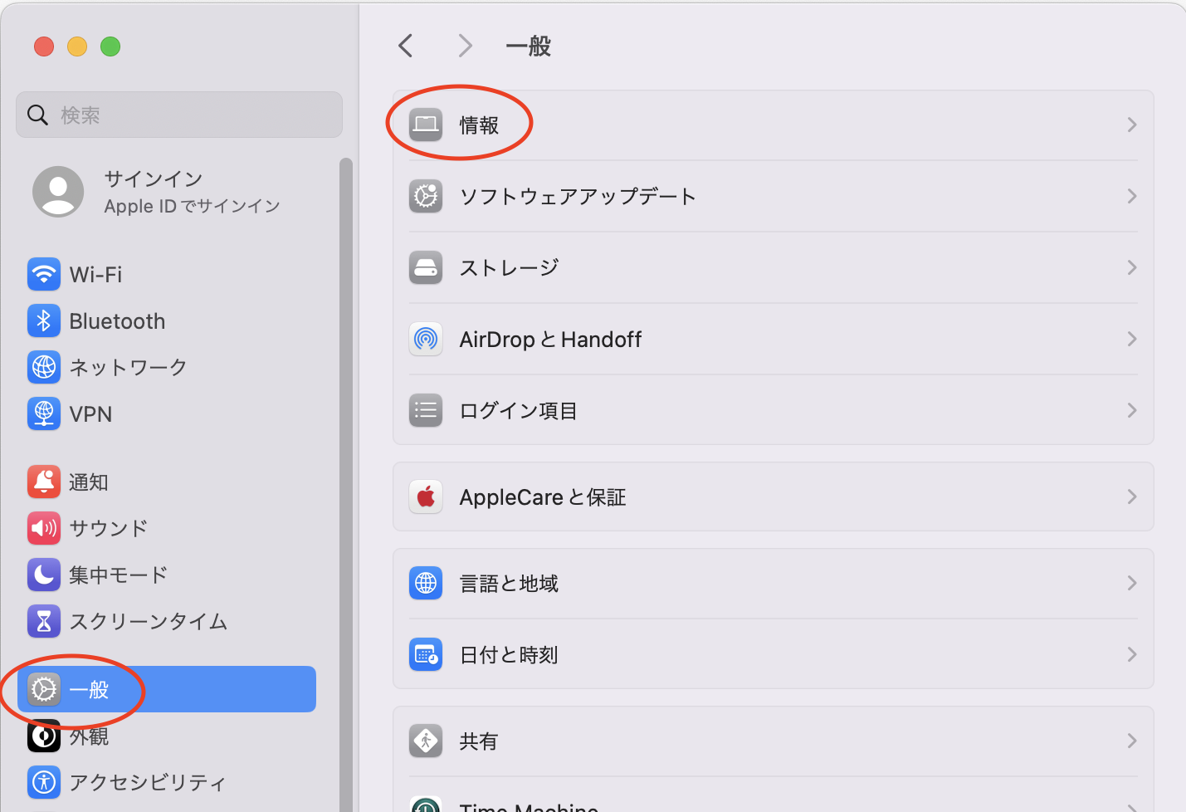The image size is (1186, 812).
Task: Click the VPN globe icon
Action: [44, 413]
